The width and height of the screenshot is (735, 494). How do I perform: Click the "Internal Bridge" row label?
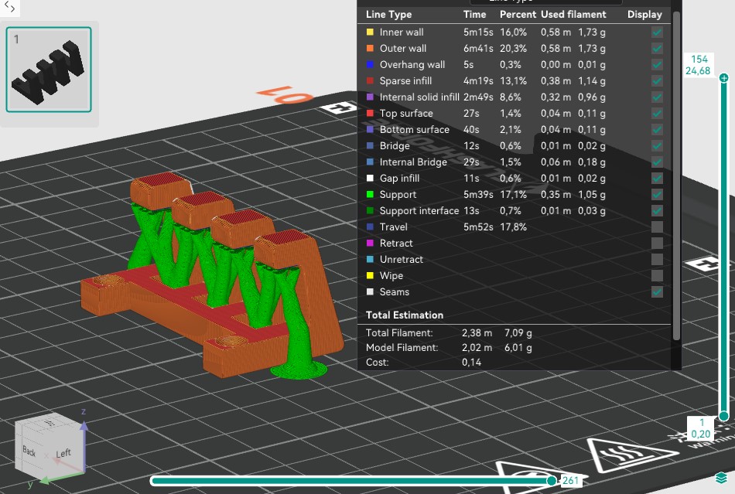(x=413, y=162)
